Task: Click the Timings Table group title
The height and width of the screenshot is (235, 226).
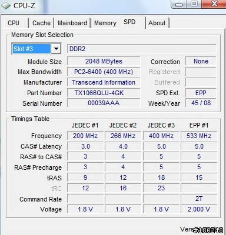Action: coord(30,119)
